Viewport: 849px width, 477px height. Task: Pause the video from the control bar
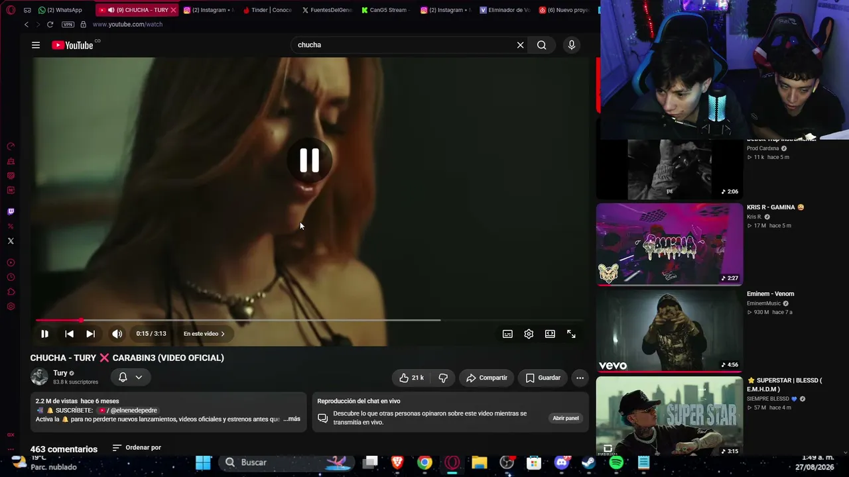click(x=44, y=334)
